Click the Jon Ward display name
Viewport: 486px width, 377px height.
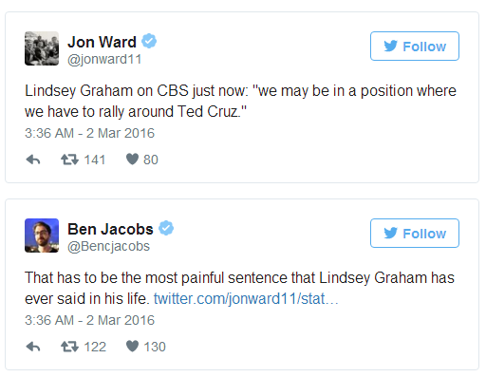[102, 42]
